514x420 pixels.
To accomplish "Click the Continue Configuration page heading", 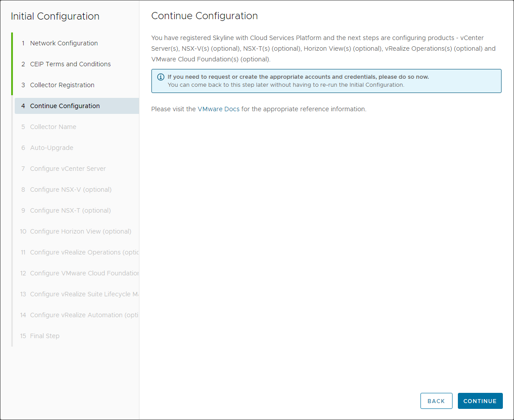I will pyautogui.click(x=204, y=16).
